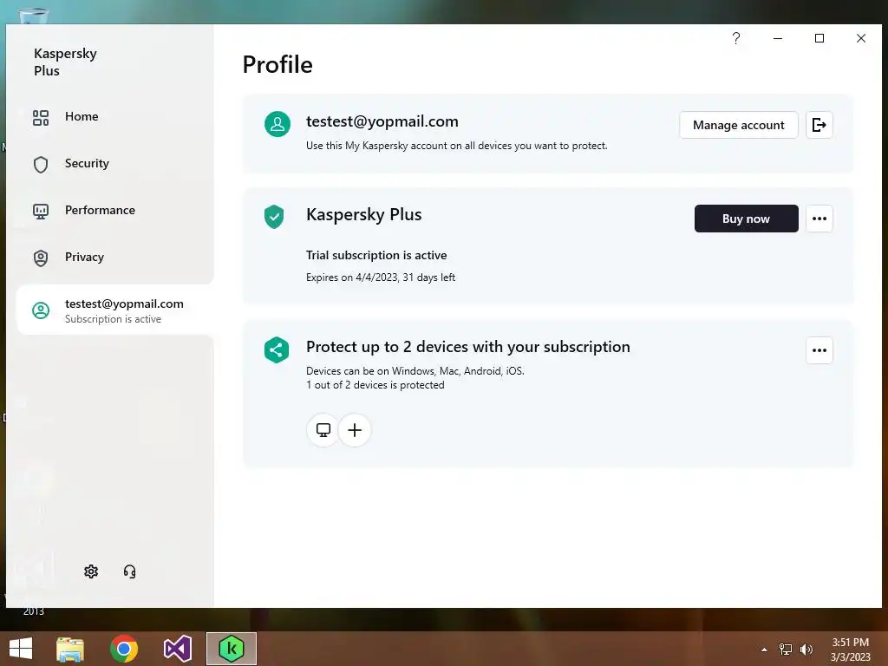Image resolution: width=888 pixels, height=666 pixels.
Task: Click the Kaspersky Plus title in sidebar
Action: 65,62
